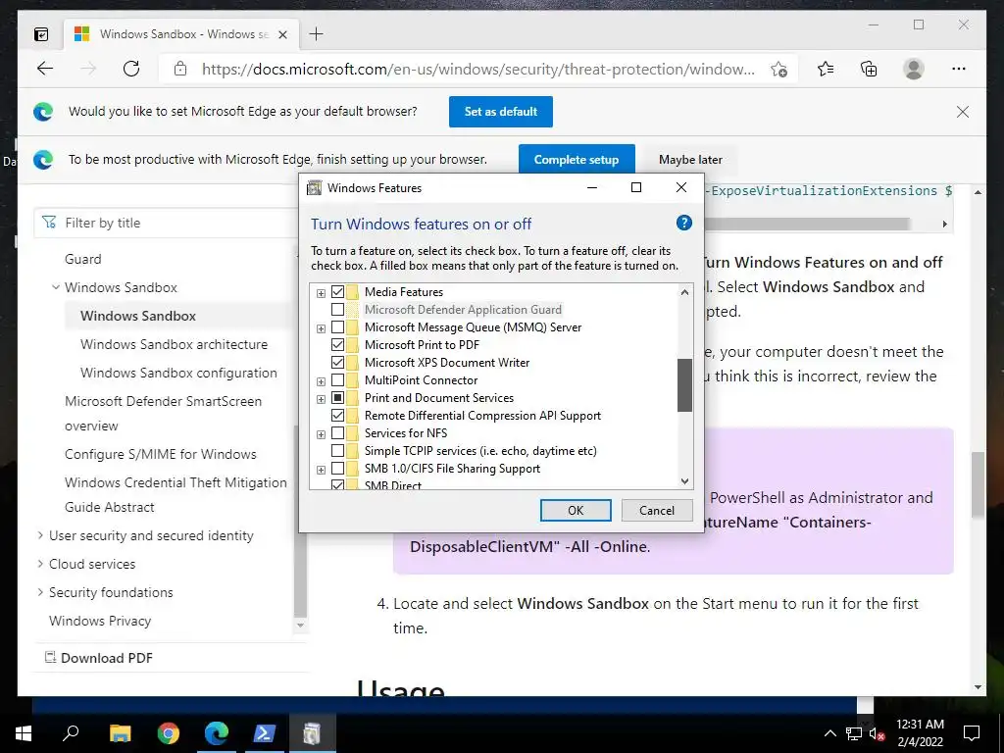Open Windows Sandbox architecture page
This screenshot has height=753, width=1004.
tap(174, 344)
